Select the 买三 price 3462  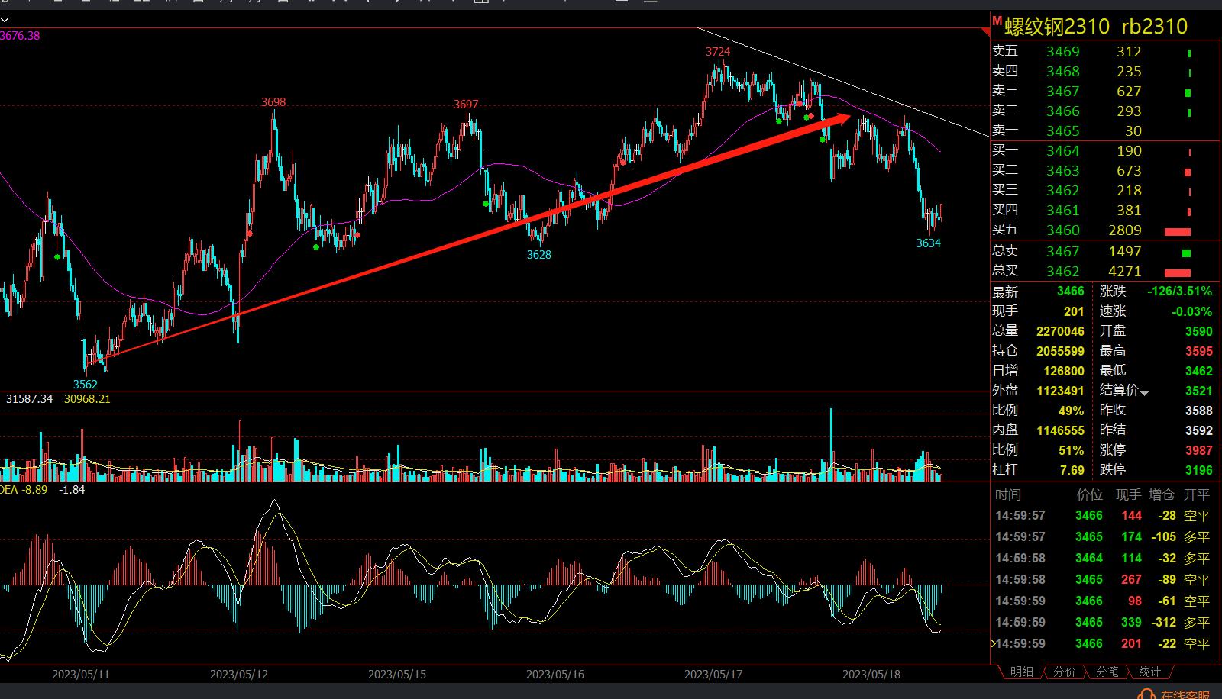coord(1063,191)
